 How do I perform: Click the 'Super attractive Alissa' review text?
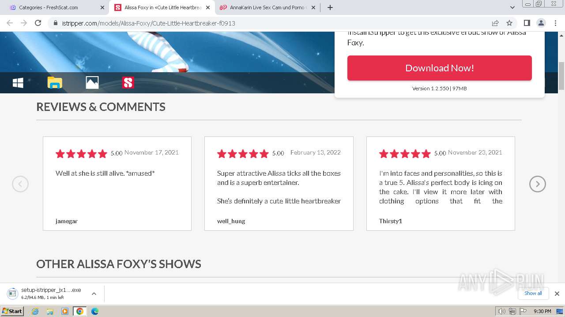(279, 187)
